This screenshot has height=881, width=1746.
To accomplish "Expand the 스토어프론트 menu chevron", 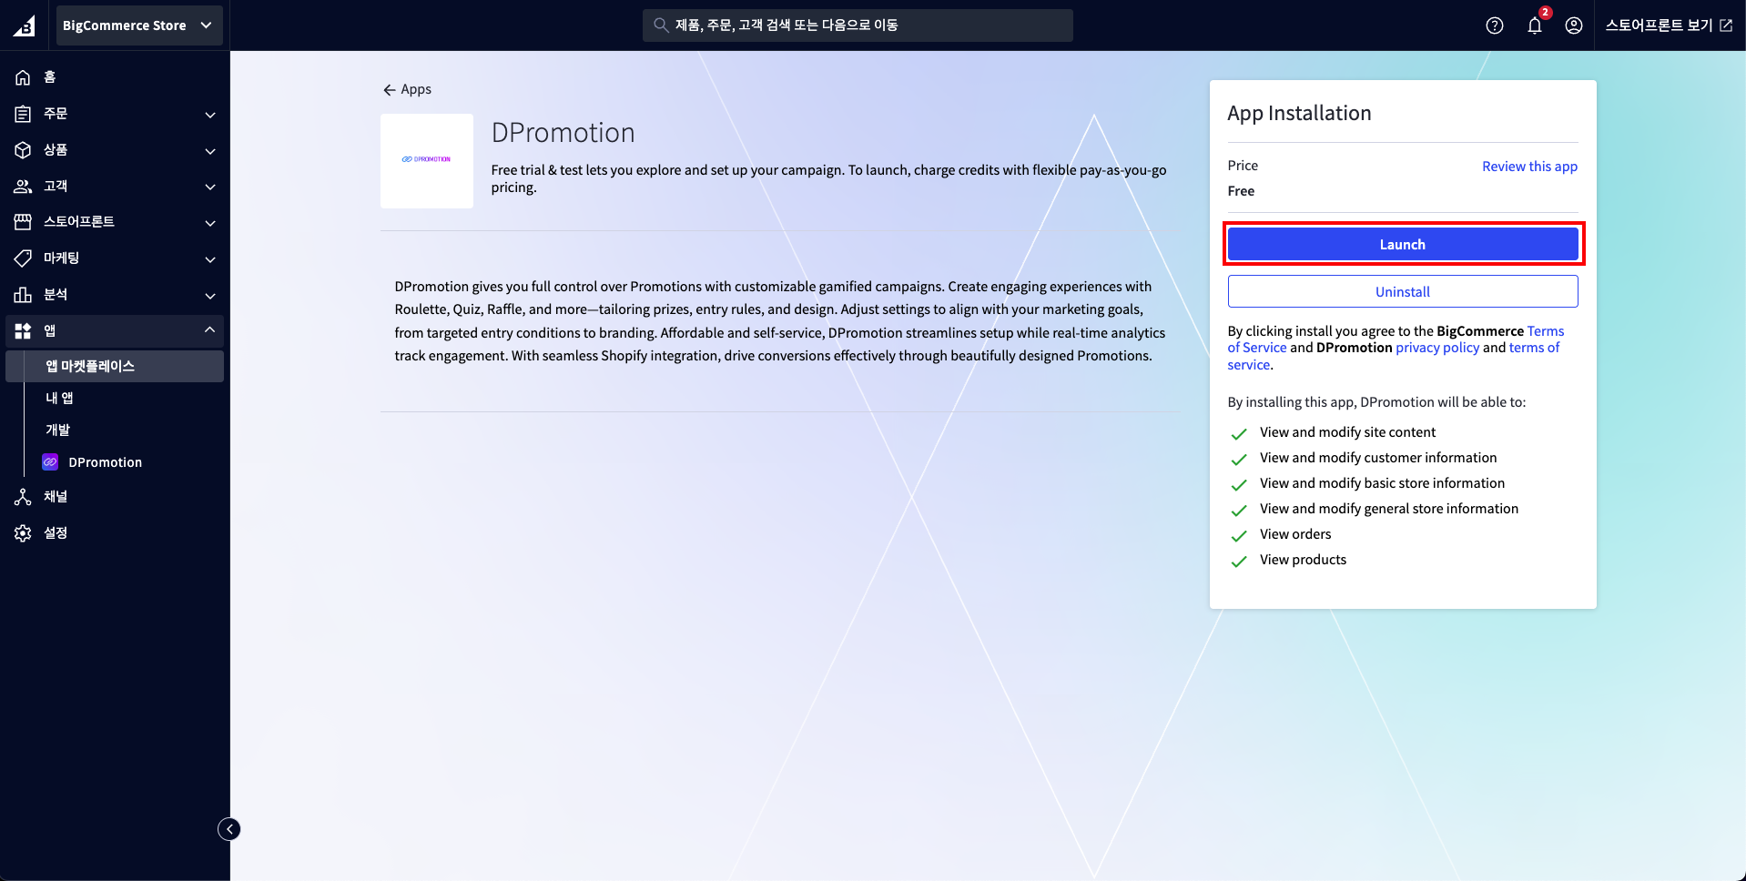I will point(210,223).
